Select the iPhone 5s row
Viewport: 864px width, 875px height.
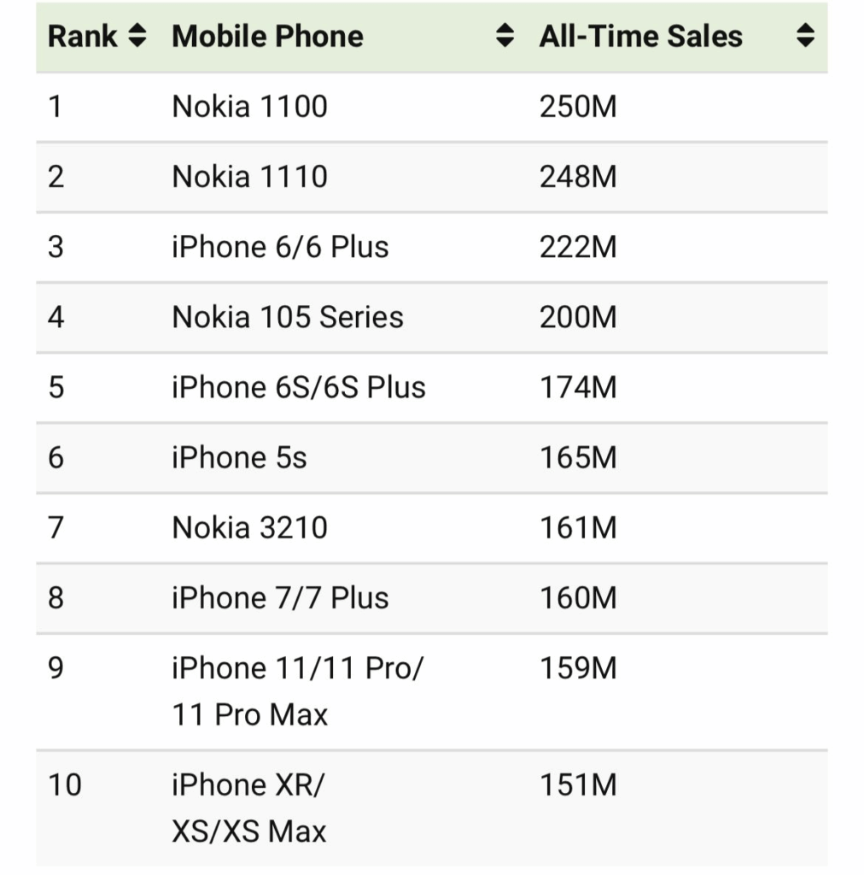239,457
